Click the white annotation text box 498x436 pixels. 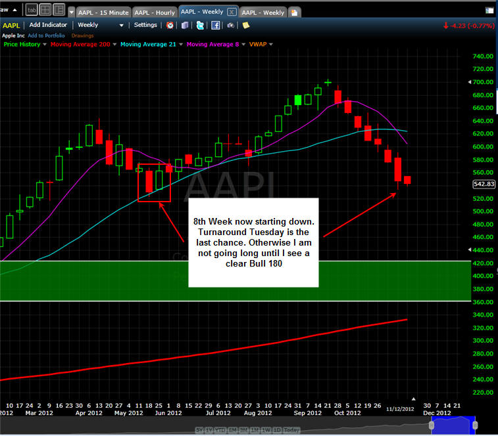tap(253, 242)
